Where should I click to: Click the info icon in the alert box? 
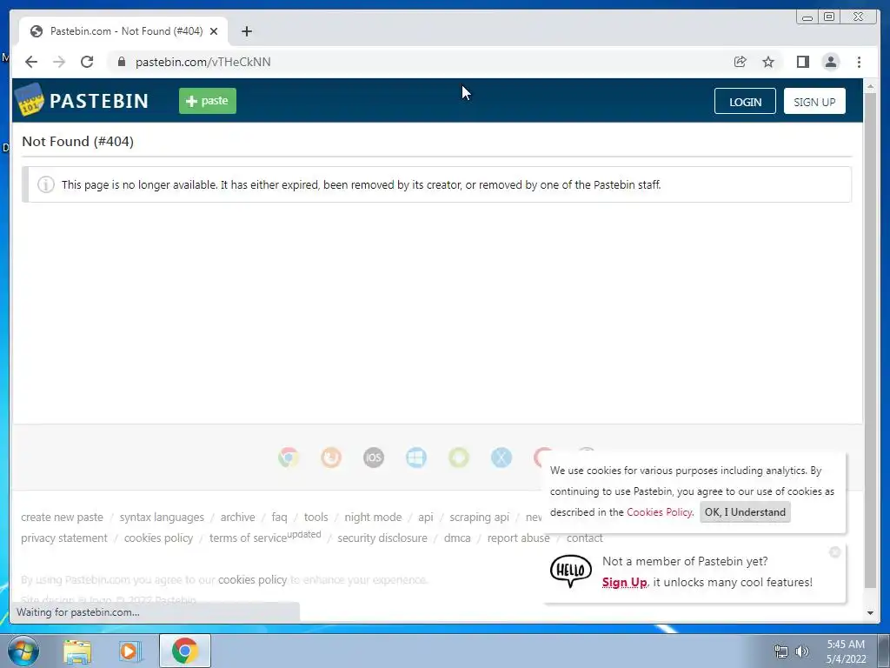pos(46,184)
